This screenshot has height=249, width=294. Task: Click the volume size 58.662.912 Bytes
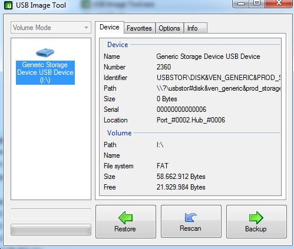(181, 177)
